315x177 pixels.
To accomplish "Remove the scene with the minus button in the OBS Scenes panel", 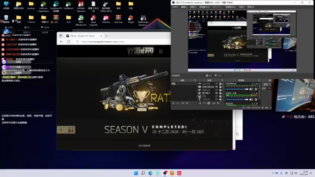I will click(x=178, y=103).
